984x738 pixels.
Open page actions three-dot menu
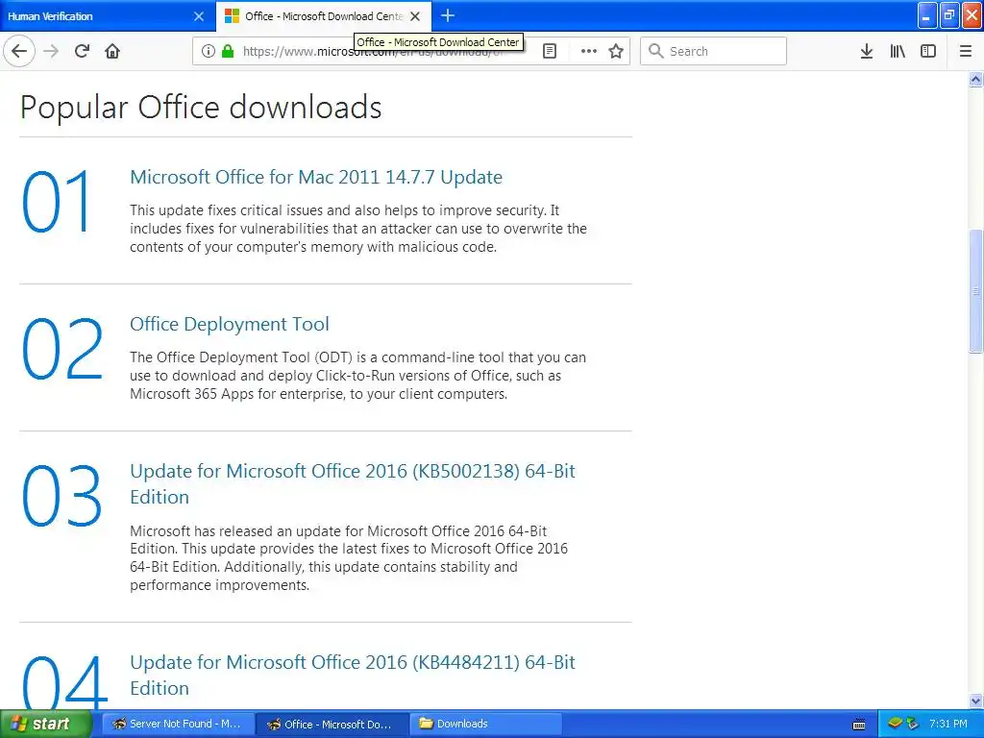(x=589, y=51)
